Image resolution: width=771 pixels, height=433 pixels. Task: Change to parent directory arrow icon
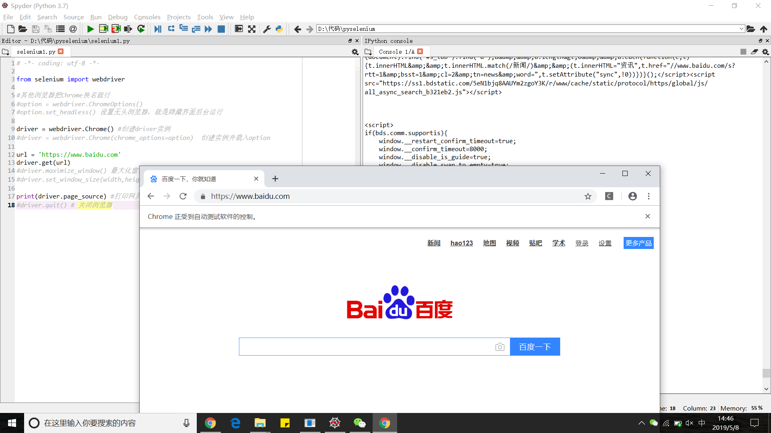[763, 29]
